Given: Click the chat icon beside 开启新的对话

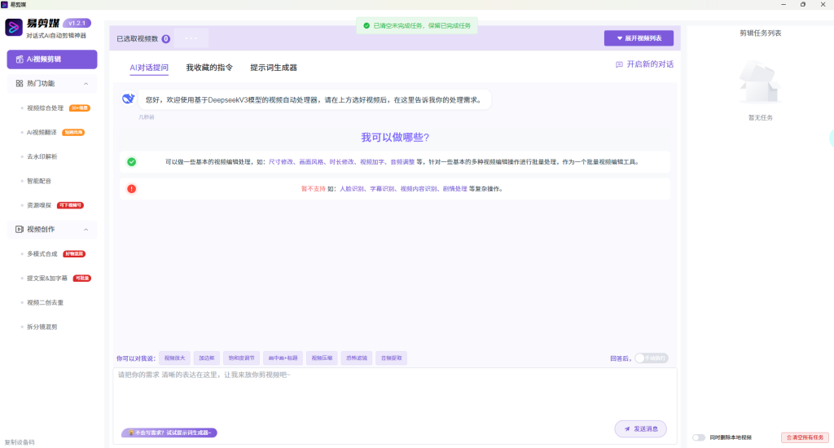Looking at the screenshot, I should tap(620, 64).
